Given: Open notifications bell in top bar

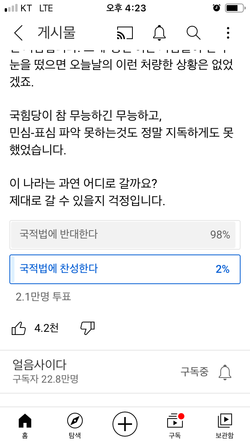Looking at the screenshot, I should click(159, 33).
